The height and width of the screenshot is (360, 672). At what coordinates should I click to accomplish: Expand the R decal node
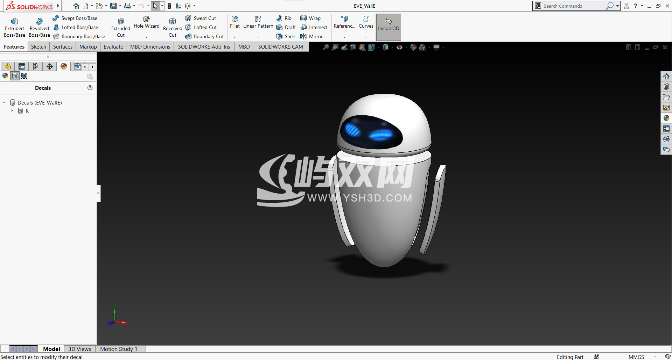point(13,111)
